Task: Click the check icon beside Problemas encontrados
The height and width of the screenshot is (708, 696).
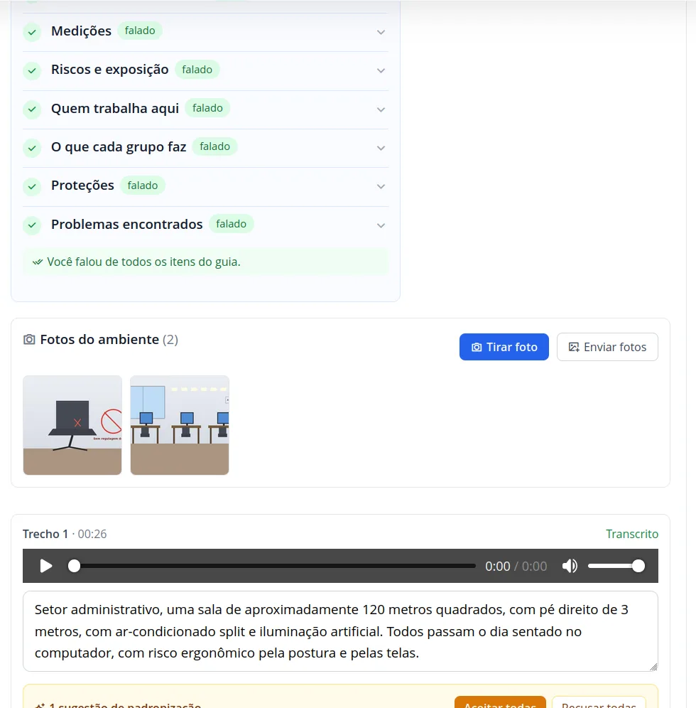Action: tap(32, 225)
